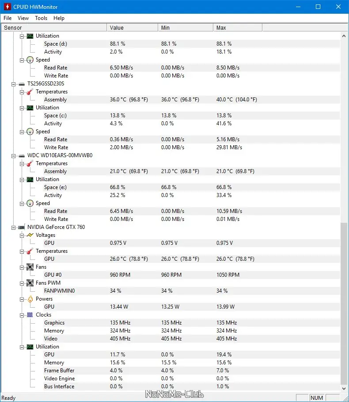Screen dimensions: 349x402
Task: Click the NVIDIA GeForce GTX 760 card icon
Action: (x=21, y=227)
